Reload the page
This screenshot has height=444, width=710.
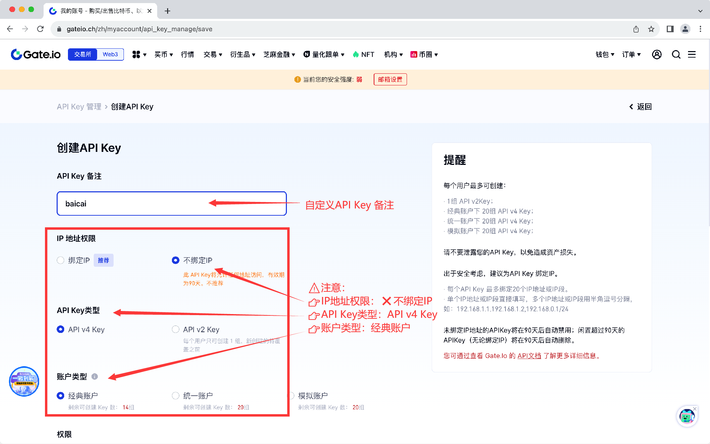coord(40,29)
